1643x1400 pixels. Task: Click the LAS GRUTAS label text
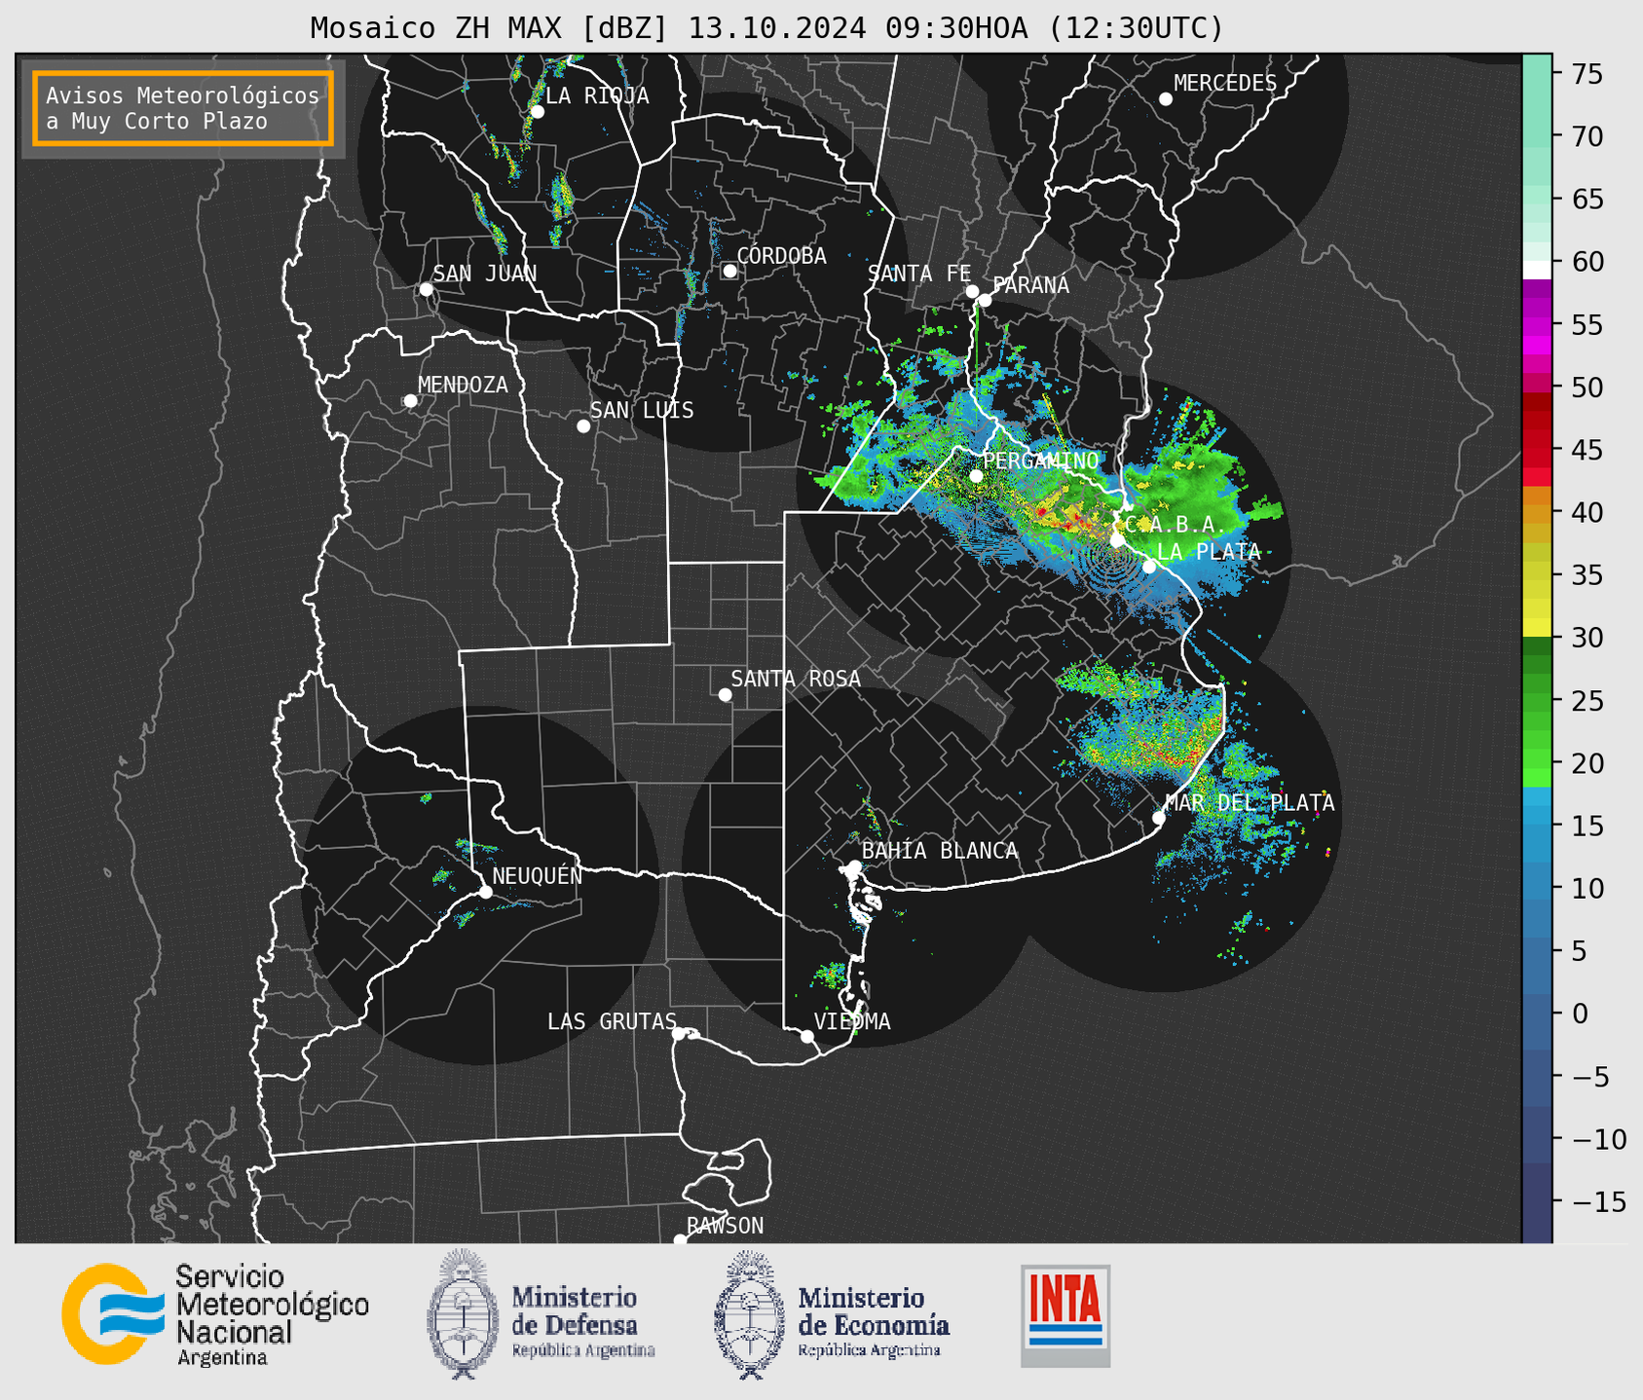pos(612,1021)
